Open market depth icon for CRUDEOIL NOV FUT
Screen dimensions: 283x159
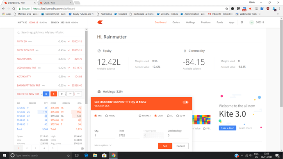click(x=62, y=94)
